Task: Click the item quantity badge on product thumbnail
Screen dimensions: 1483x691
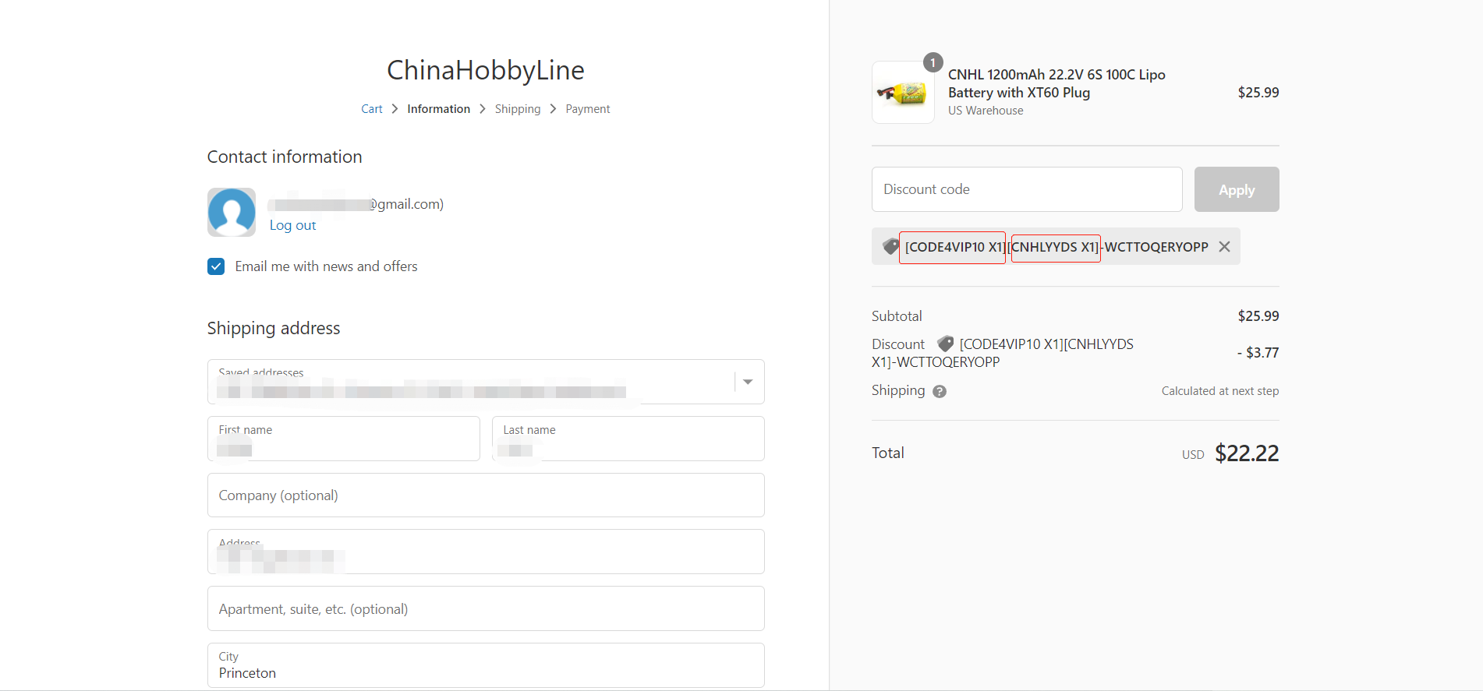Action: coord(933,62)
